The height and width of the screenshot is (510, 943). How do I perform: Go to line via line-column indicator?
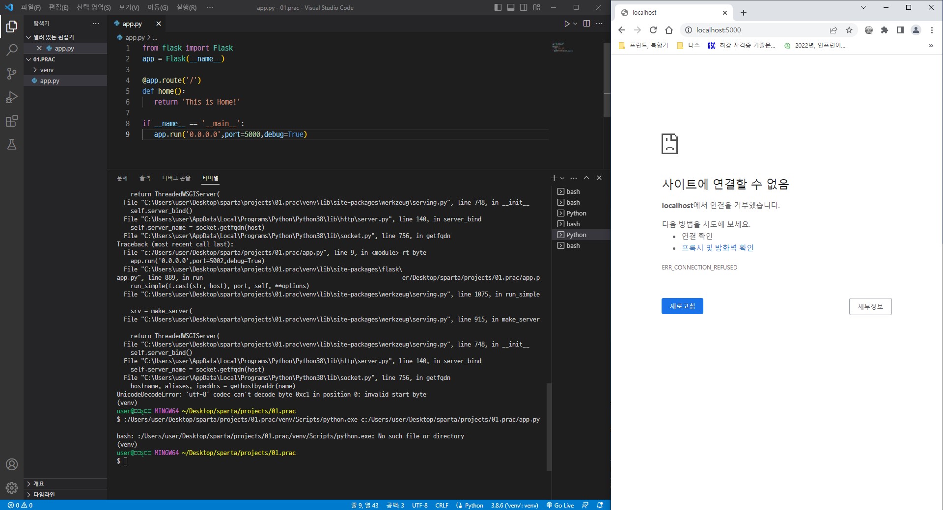pos(365,505)
